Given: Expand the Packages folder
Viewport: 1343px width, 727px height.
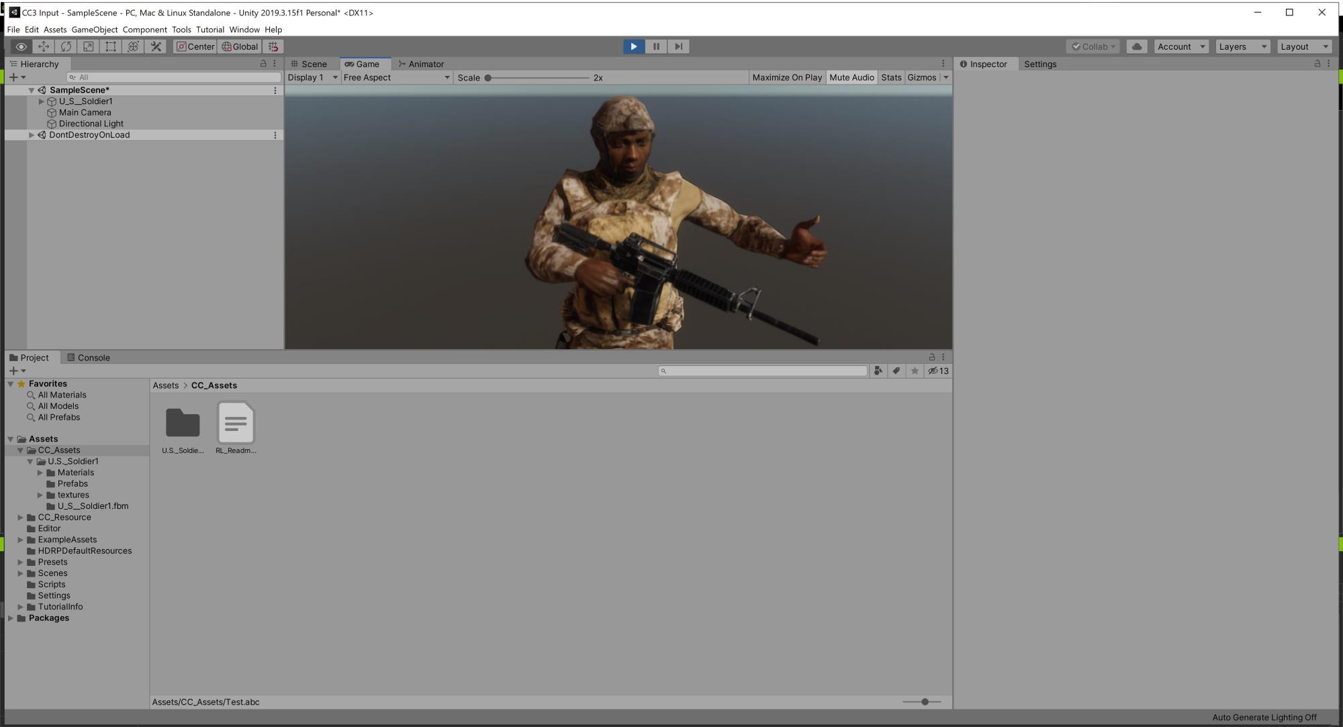Looking at the screenshot, I should click(x=11, y=618).
